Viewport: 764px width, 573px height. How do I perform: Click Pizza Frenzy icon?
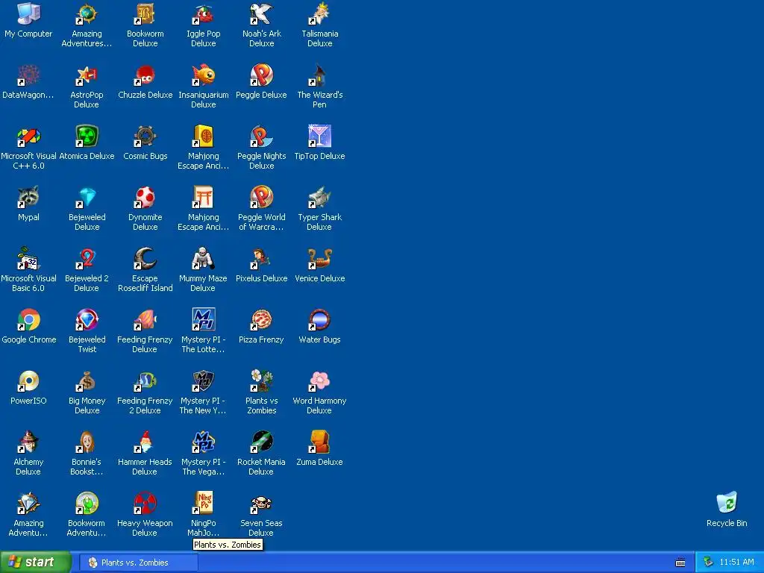click(261, 320)
